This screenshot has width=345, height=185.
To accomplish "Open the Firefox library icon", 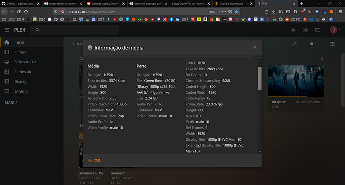I will (281, 12).
